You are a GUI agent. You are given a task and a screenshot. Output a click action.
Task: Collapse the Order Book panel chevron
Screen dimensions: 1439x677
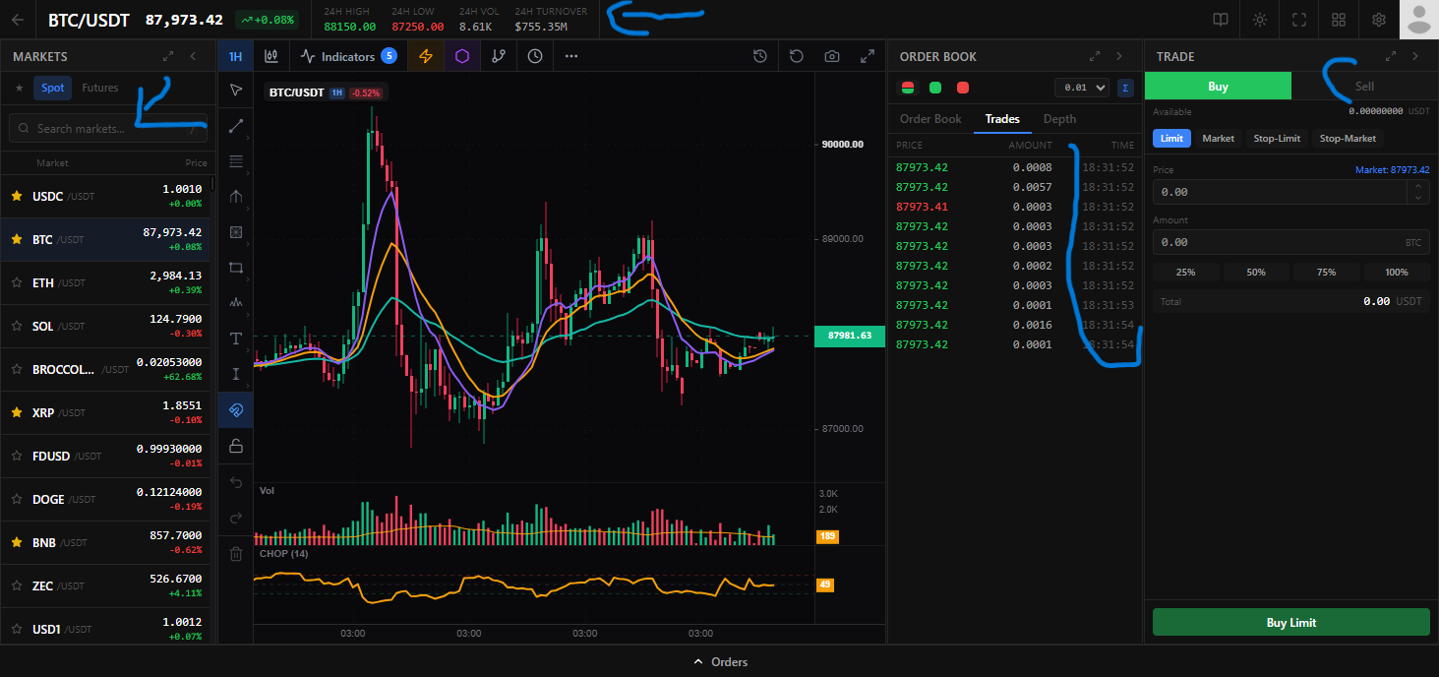pos(1119,57)
